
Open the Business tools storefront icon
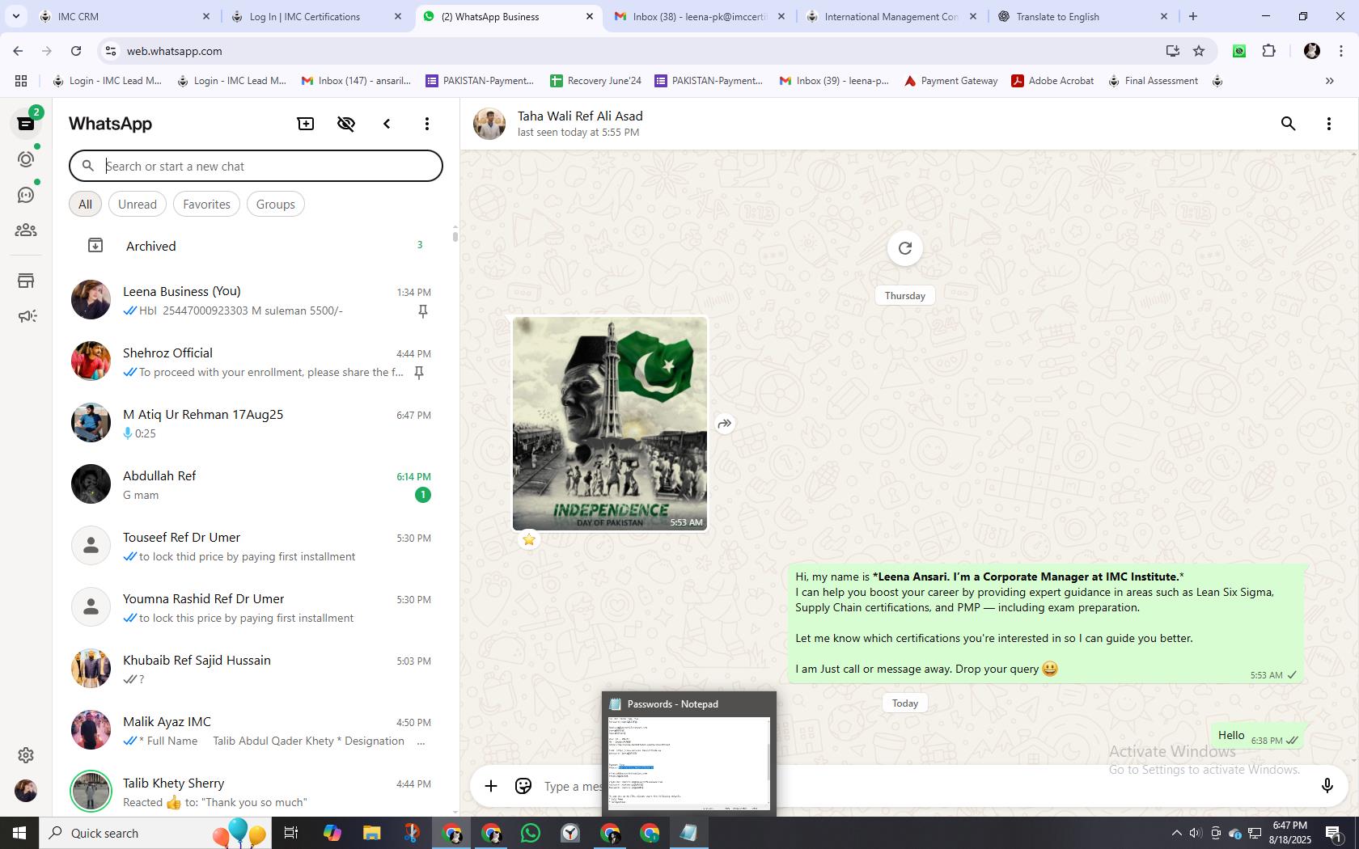26,281
